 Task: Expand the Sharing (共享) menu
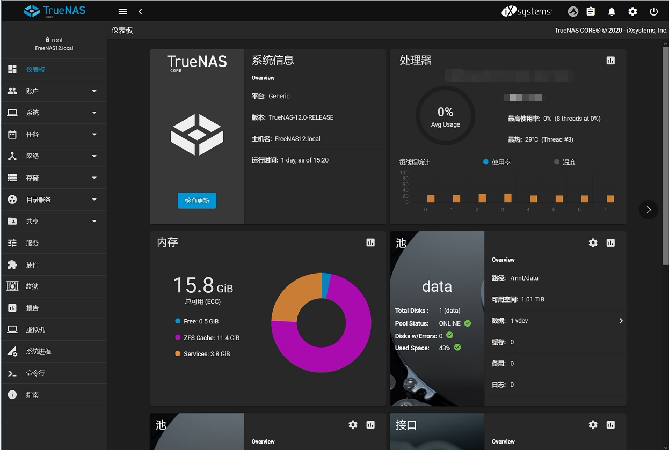[x=54, y=221]
